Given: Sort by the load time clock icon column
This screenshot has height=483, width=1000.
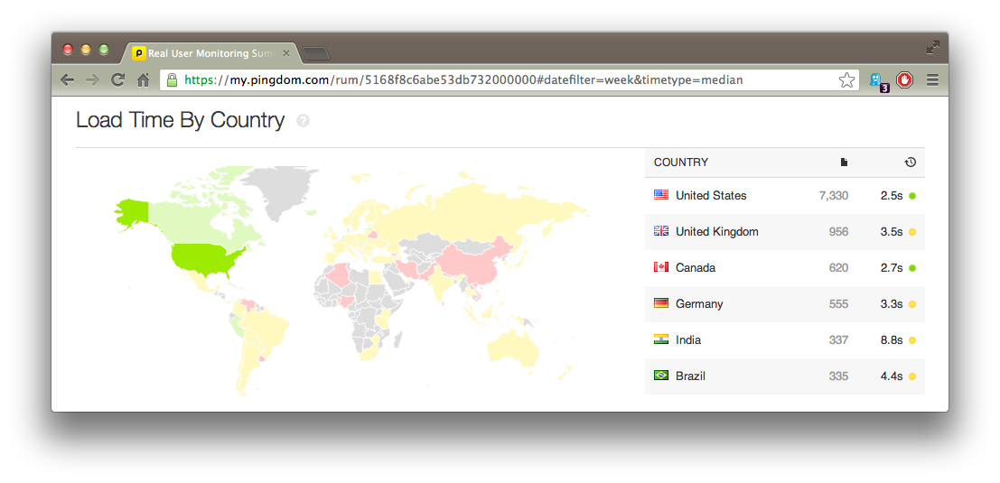Looking at the screenshot, I should 910,163.
